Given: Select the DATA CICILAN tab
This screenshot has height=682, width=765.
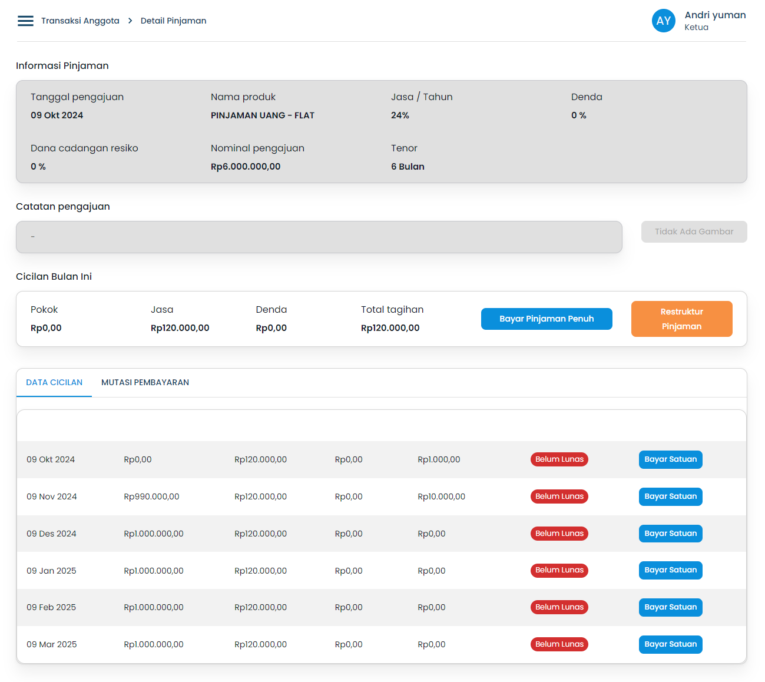Looking at the screenshot, I should pos(54,382).
